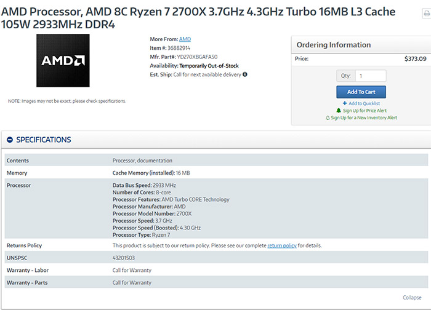Add item to Quicklist
This screenshot has width=431, height=310.
365,103
